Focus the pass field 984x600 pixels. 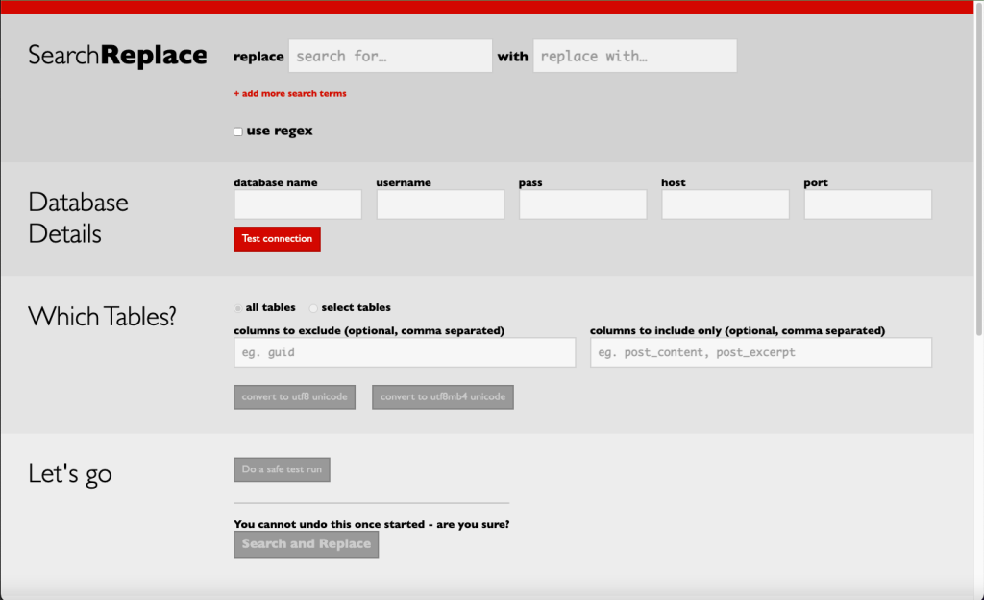click(x=583, y=204)
